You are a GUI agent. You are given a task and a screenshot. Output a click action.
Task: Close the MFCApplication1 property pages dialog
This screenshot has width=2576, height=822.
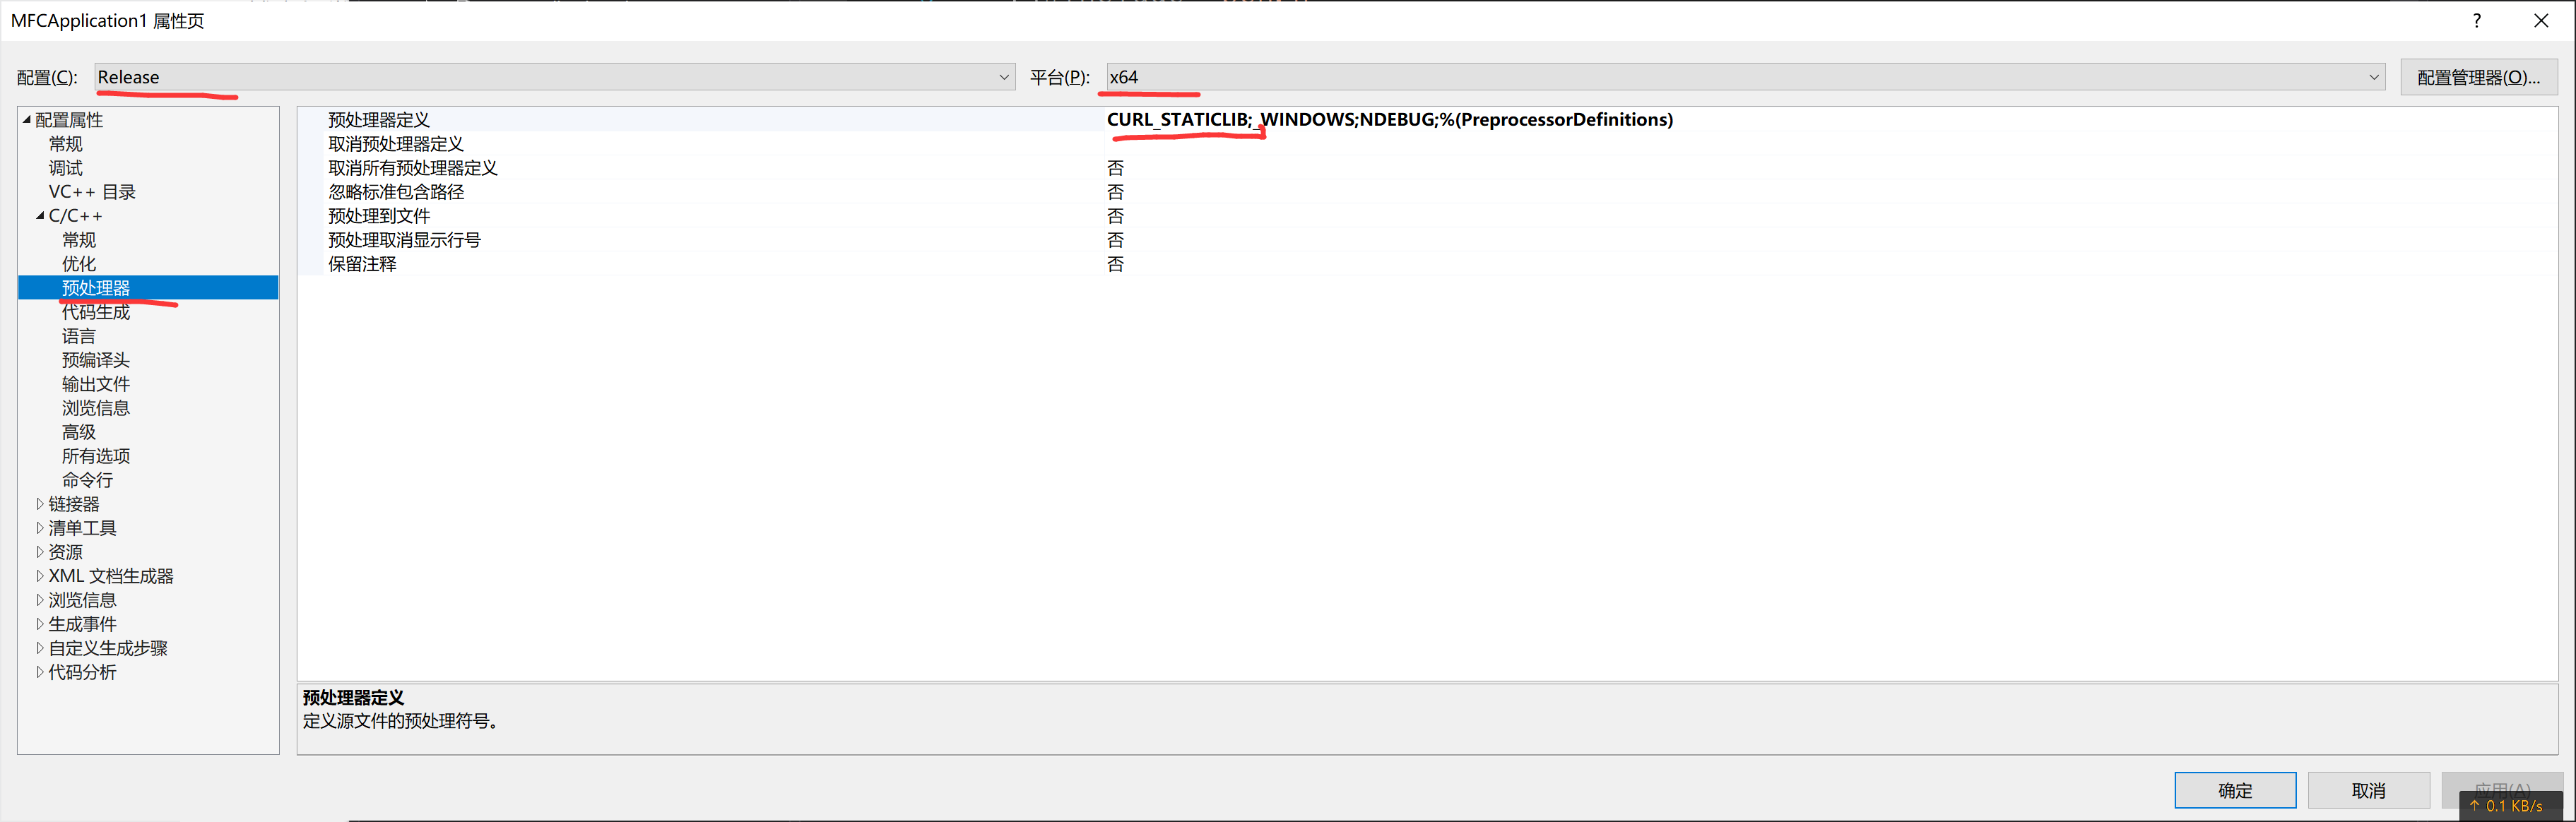pyautogui.click(x=2540, y=21)
